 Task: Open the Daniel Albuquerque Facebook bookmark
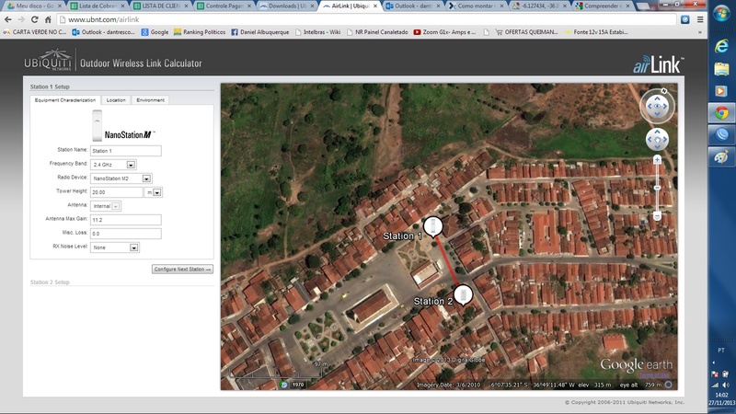pyautogui.click(x=260, y=32)
